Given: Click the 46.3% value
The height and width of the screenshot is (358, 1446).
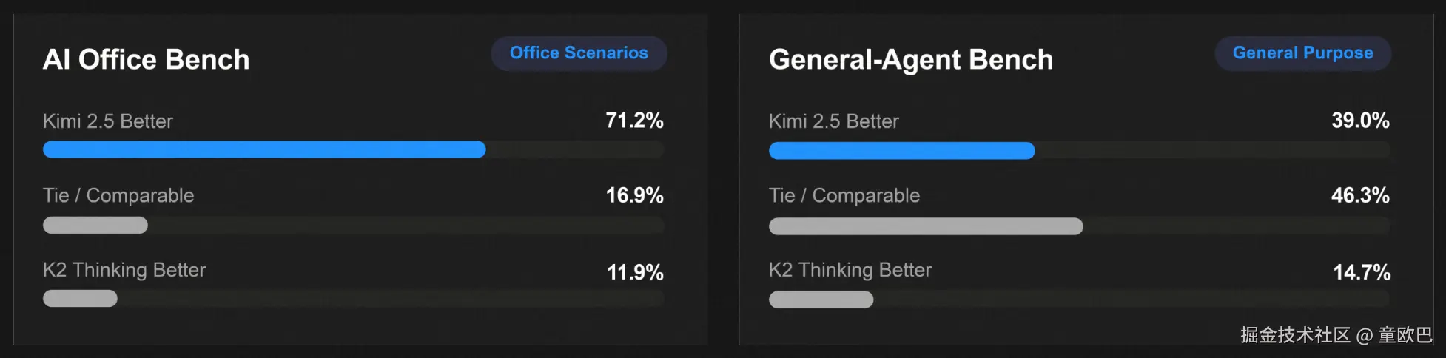Looking at the screenshot, I should (x=1360, y=195).
